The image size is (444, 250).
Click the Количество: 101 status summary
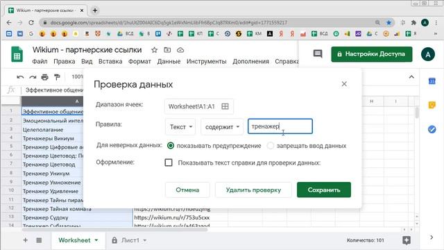[366, 240]
